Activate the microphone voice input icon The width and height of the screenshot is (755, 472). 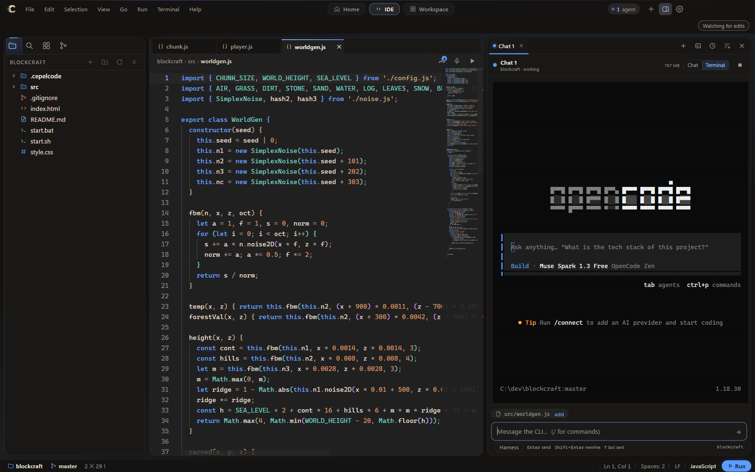(x=457, y=61)
